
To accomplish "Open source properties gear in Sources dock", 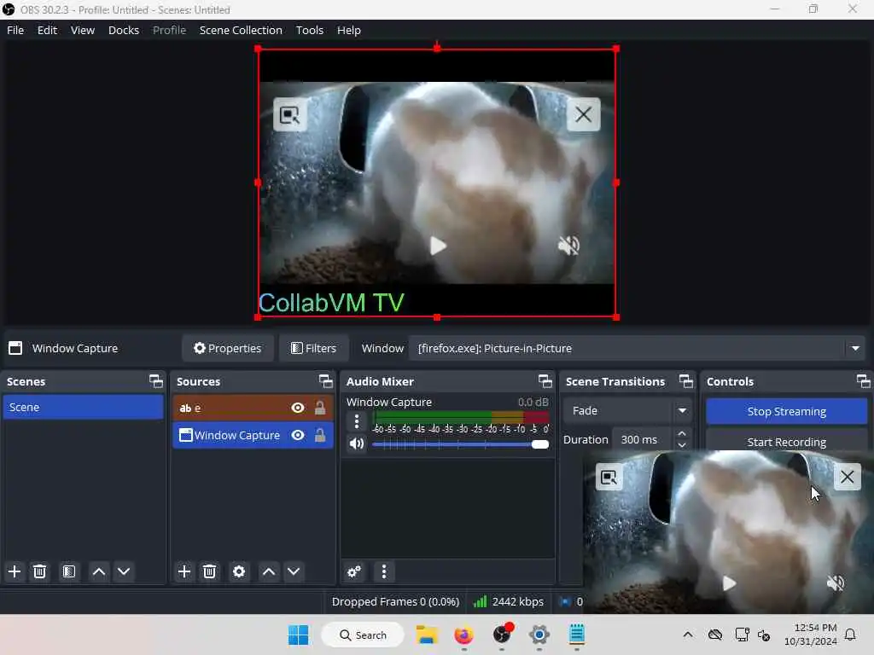I will click(x=239, y=571).
